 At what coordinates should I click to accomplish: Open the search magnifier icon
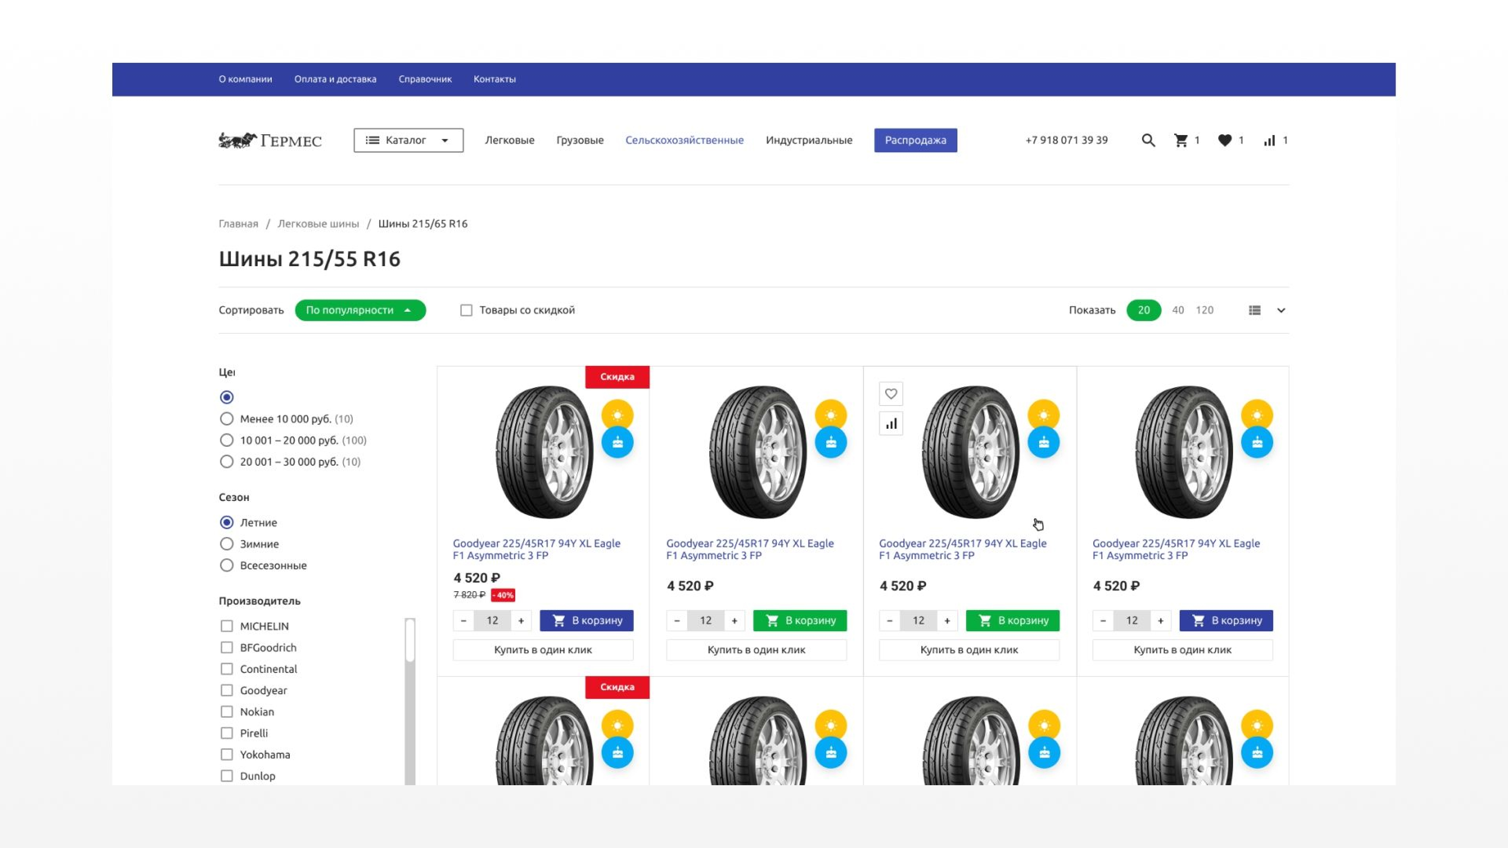[x=1148, y=141]
